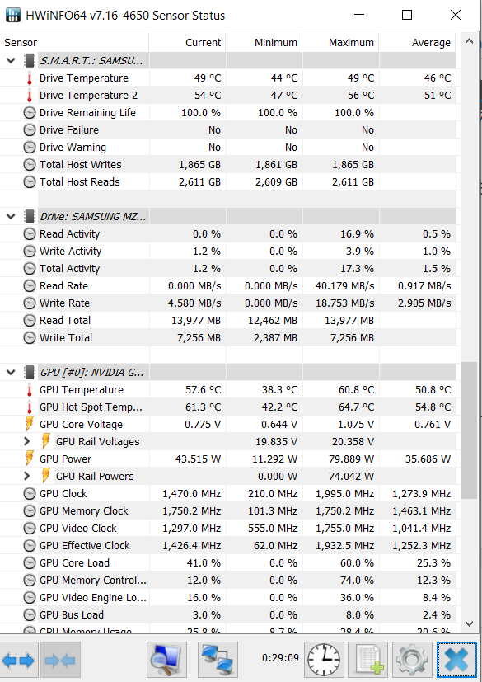Expand the GPU Rail Powers entry
This screenshot has width=482, height=682.
point(27,477)
